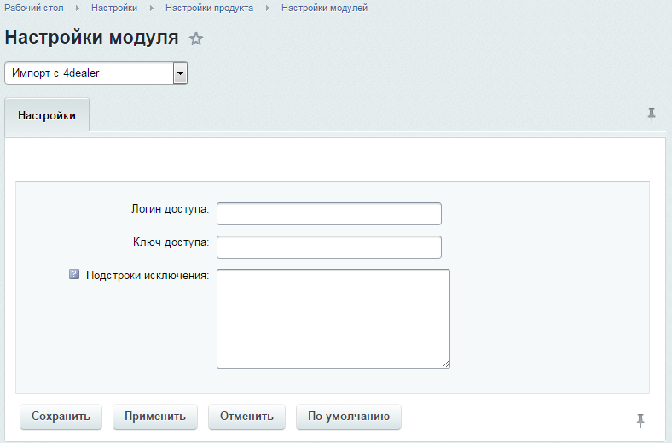
Task: Click the pin icon beside the Настройки tab
Action: (x=652, y=115)
